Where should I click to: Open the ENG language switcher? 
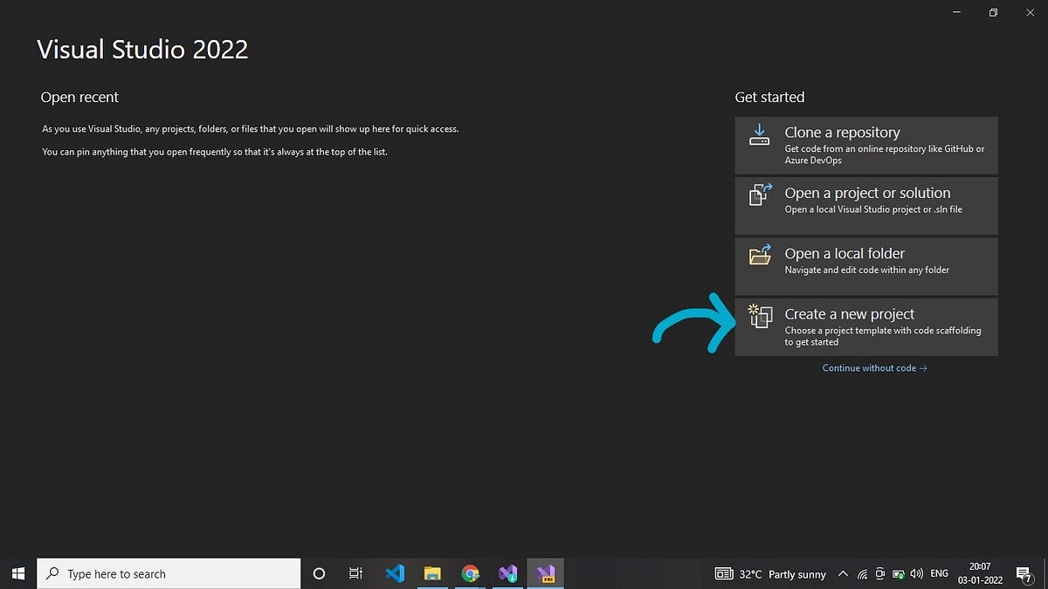[x=939, y=573]
